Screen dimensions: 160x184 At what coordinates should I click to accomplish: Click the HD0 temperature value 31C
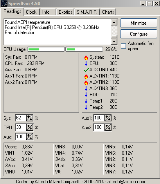coord(113,95)
